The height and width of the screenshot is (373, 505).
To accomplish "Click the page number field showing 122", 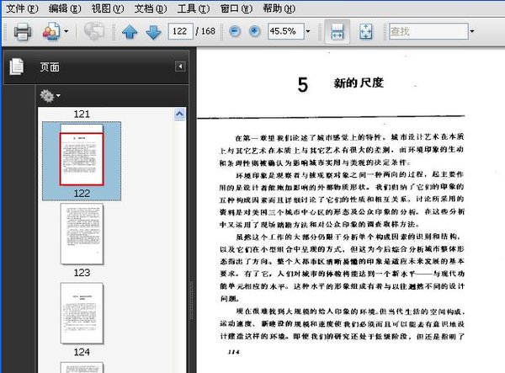I will (180, 31).
